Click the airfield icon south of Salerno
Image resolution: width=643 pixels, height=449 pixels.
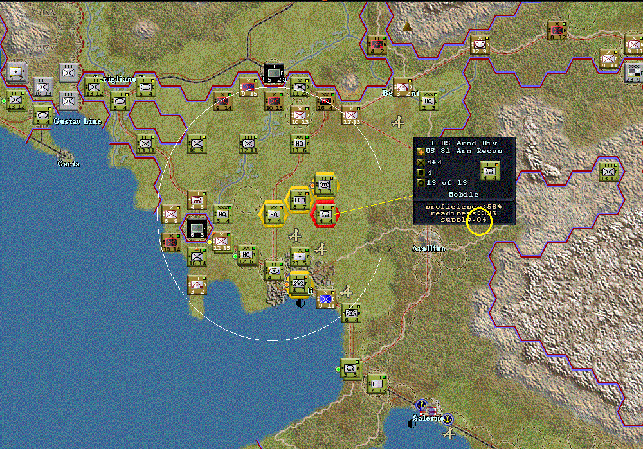coord(450,432)
